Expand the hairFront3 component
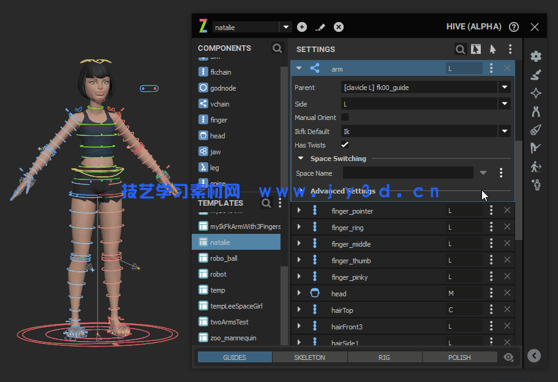Screen dimensions: 558x382 [298, 326]
